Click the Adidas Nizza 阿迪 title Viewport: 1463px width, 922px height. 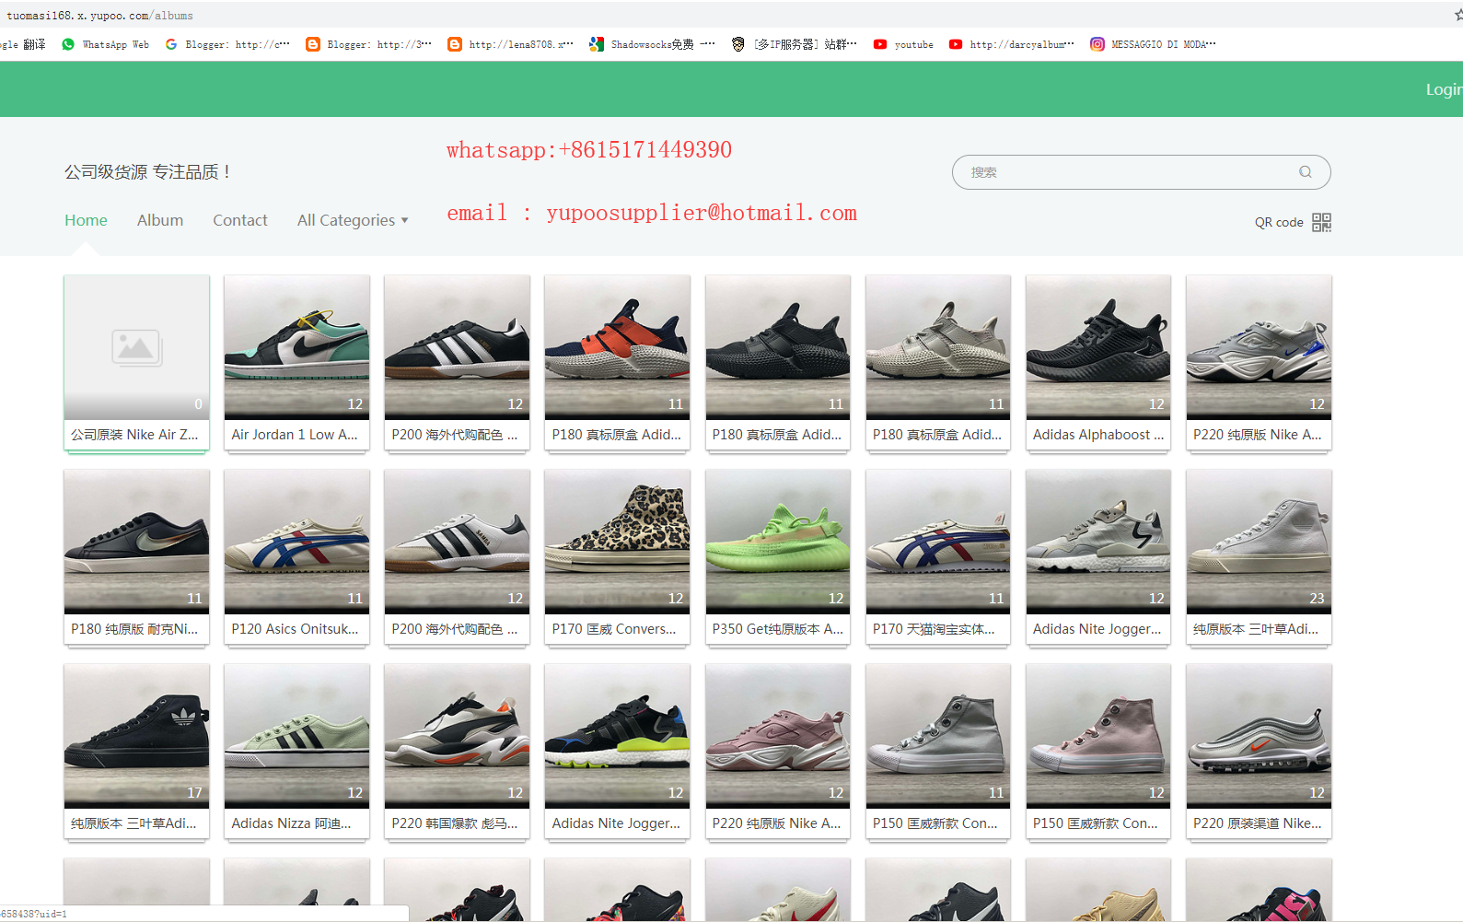click(x=291, y=823)
